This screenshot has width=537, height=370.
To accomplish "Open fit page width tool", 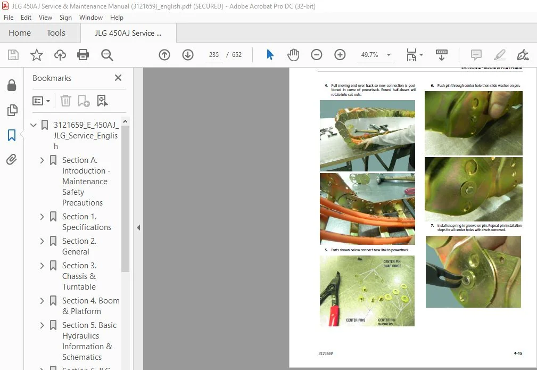I will pos(411,55).
